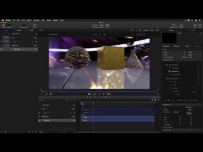Collapse the Background parameter group

pos(163,105)
